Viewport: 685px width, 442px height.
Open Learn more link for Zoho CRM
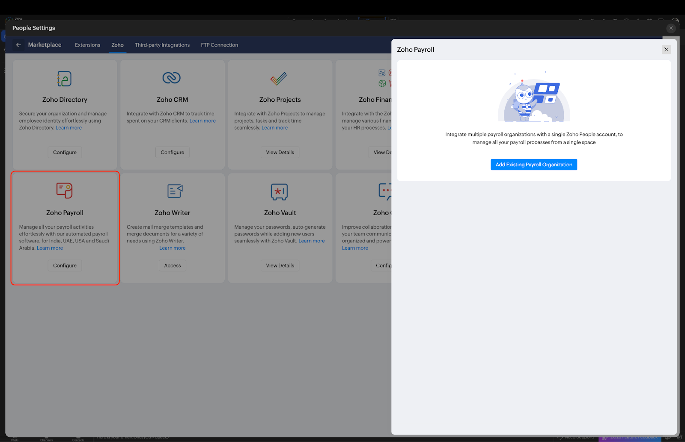(x=203, y=121)
